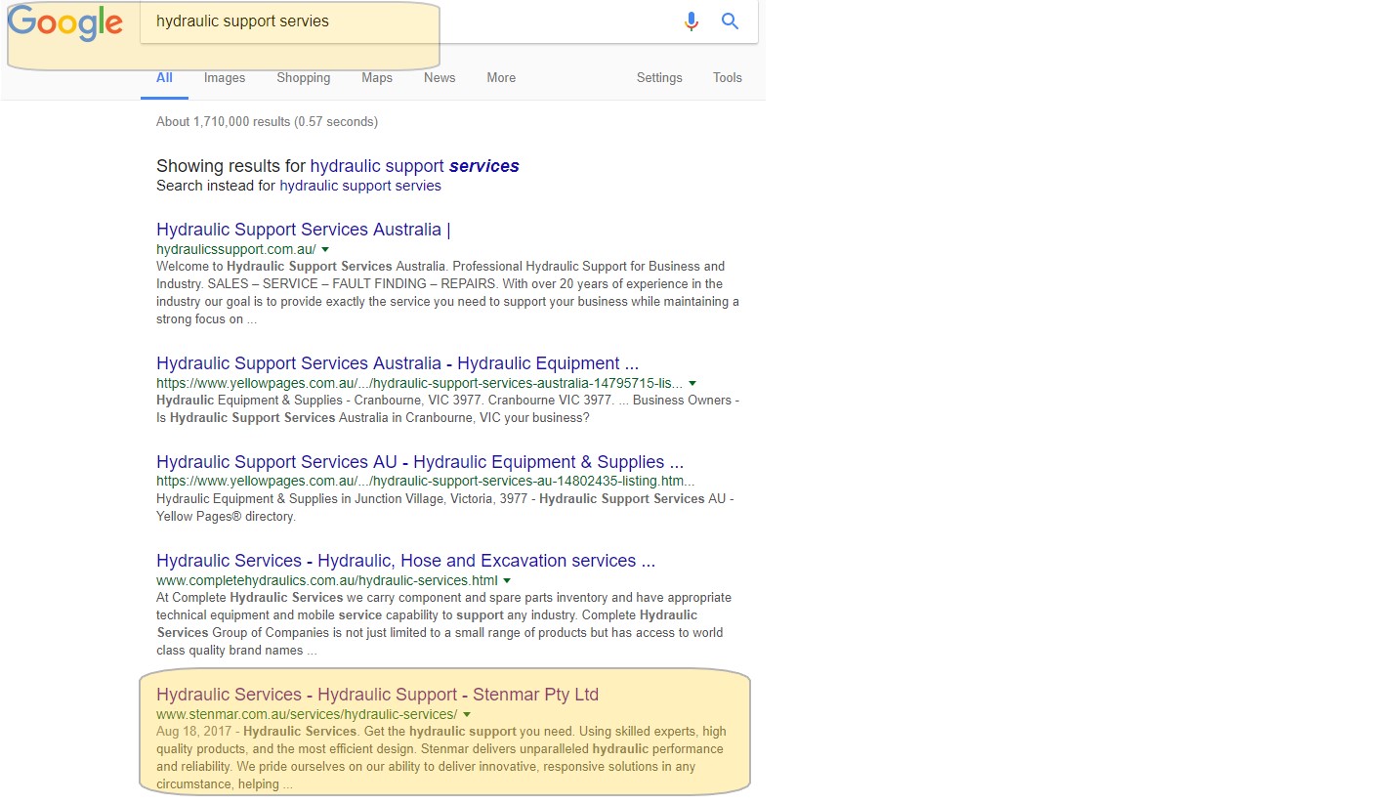Open 'Hydraulic Support Services Australia - Hydraulic Equipment' result
Image resolution: width=1383 pixels, height=804 pixels.
(x=398, y=363)
